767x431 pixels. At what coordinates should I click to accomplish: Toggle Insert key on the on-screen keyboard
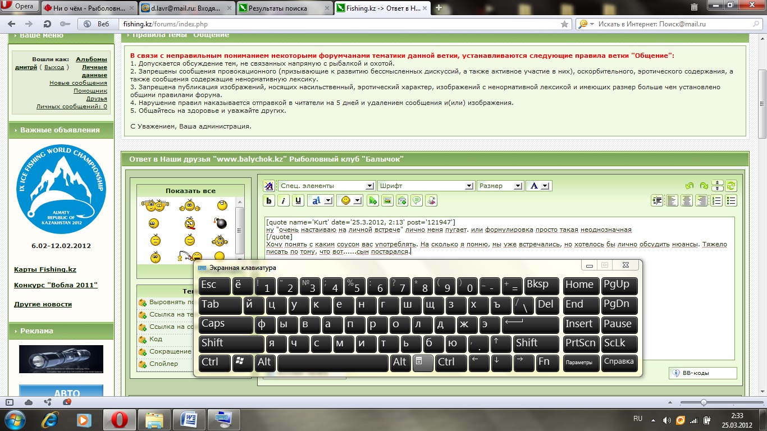pyautogui.click(x=581, y=324)
